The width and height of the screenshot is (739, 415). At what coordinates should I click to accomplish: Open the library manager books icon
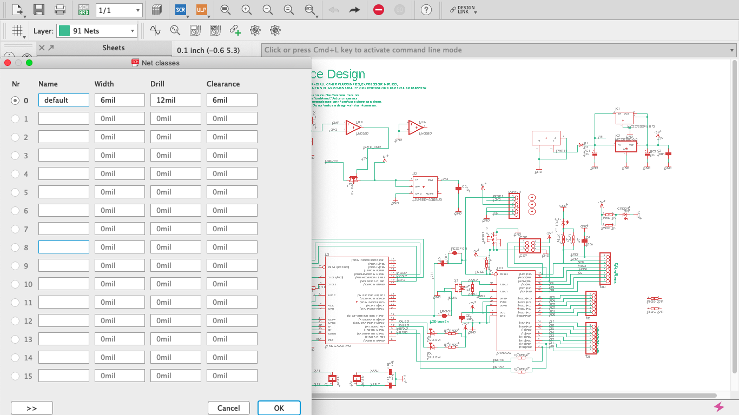click(x=157, y=10)
